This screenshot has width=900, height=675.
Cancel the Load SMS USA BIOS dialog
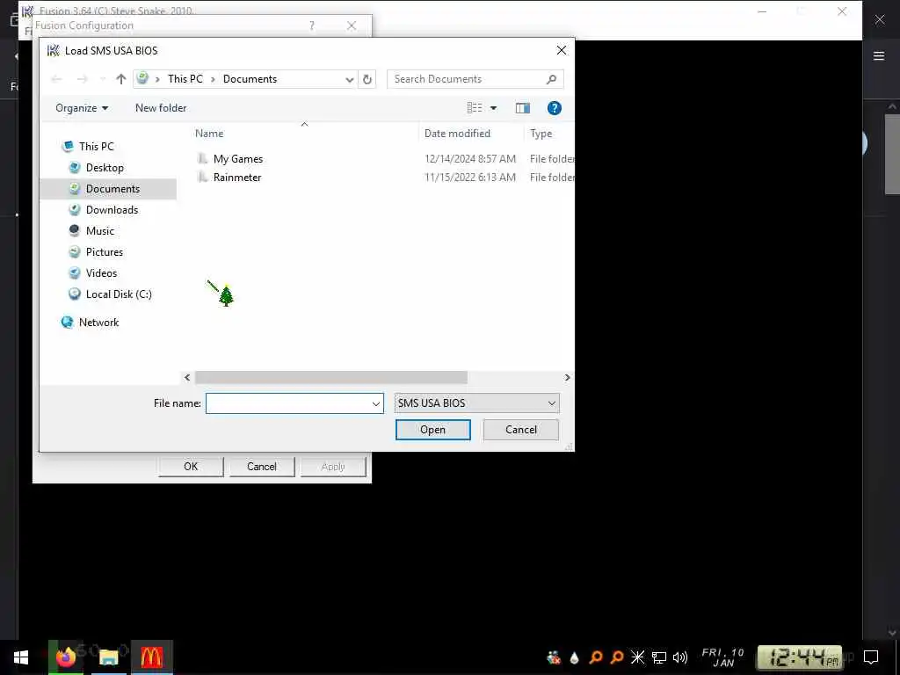coord(520,430)
